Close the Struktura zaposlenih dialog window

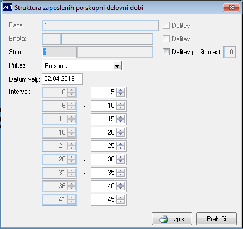231,8
